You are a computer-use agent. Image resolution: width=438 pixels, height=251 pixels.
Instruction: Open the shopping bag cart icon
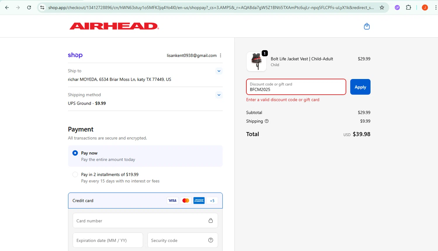point(367,26)
